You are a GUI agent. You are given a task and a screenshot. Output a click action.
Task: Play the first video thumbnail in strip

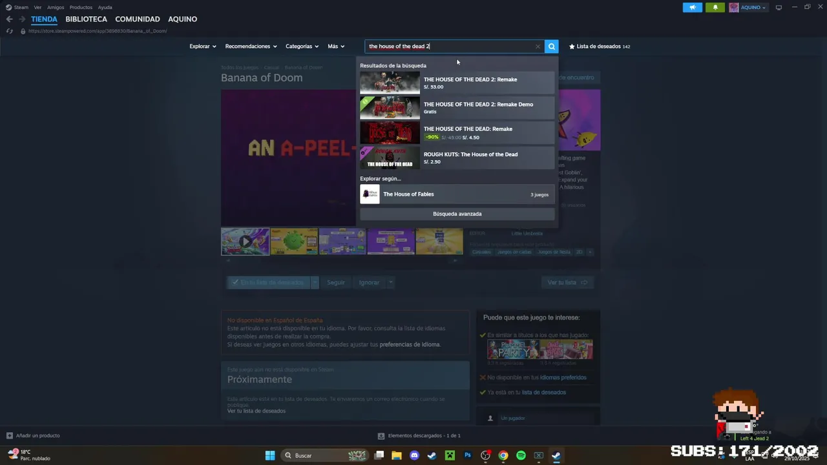click(x=245, y=242)
